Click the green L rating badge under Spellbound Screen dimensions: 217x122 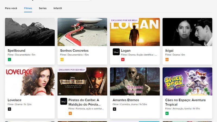9,60
